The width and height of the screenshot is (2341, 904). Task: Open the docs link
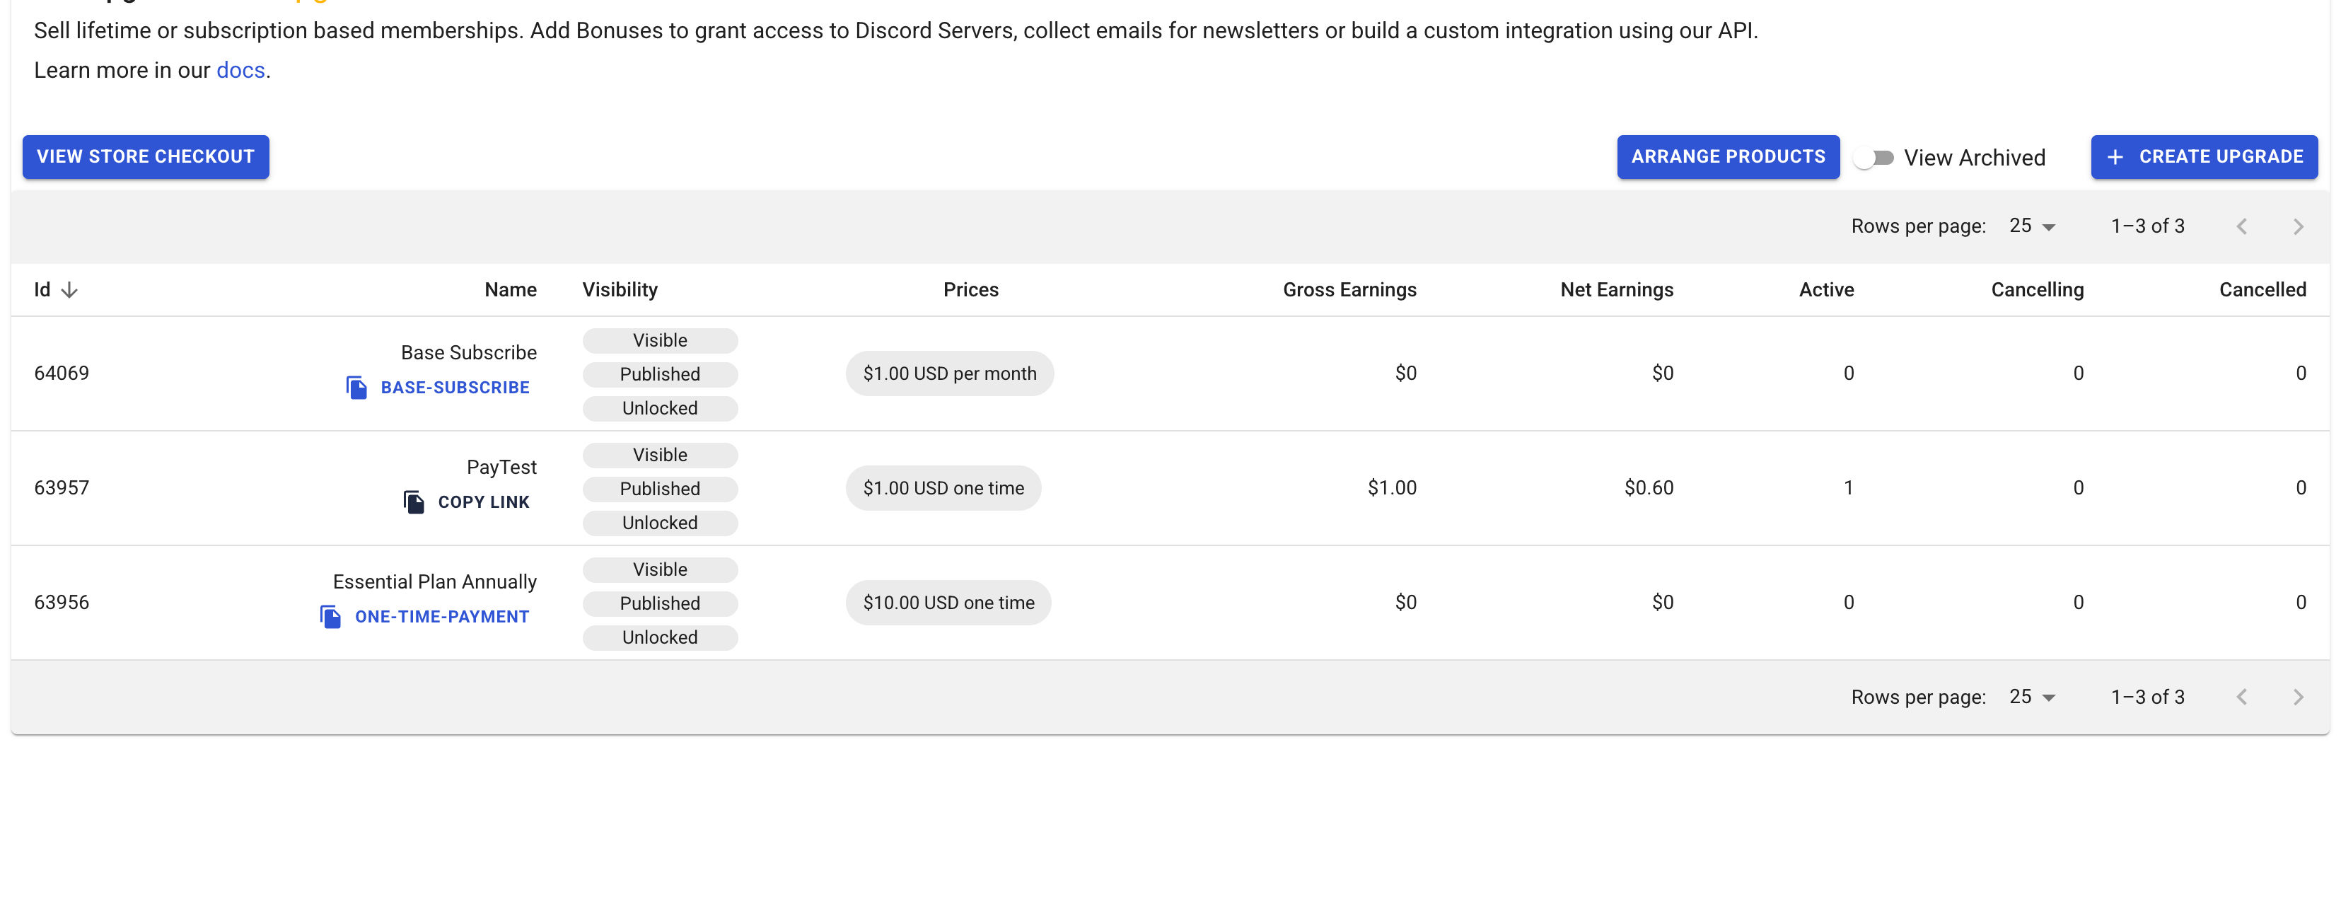pos(240,71)
